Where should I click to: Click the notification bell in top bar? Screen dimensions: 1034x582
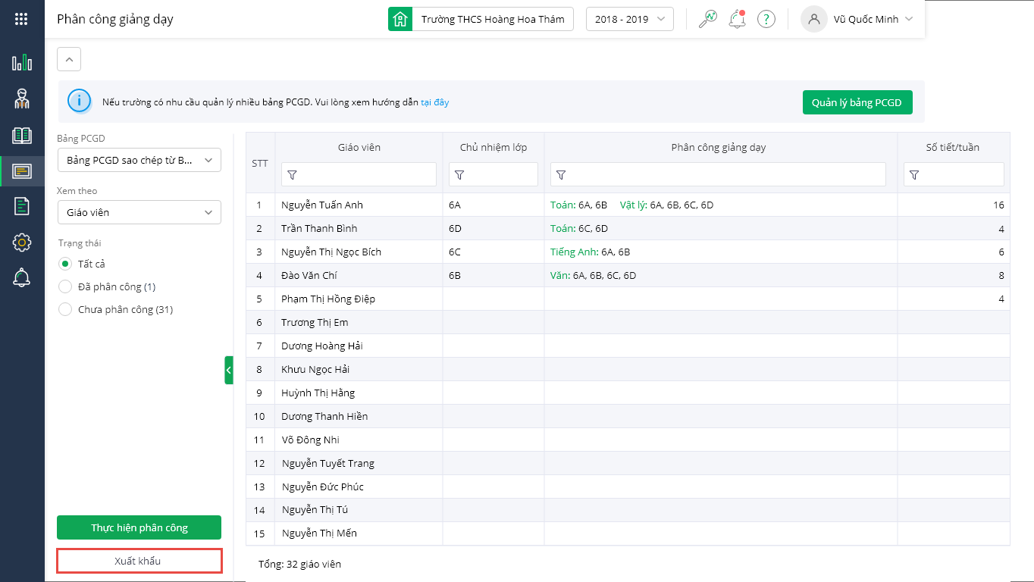tap(736, 19)
